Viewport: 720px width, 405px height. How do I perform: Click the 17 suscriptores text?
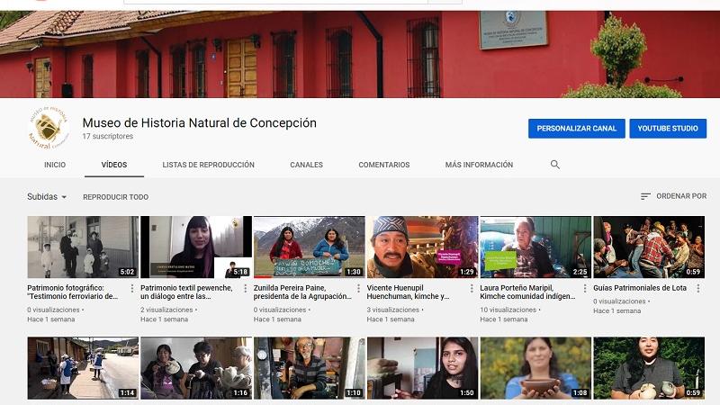click(108, 137)
